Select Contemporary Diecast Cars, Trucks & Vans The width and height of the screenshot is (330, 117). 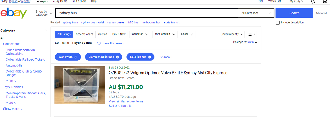[x=26, y=95]
